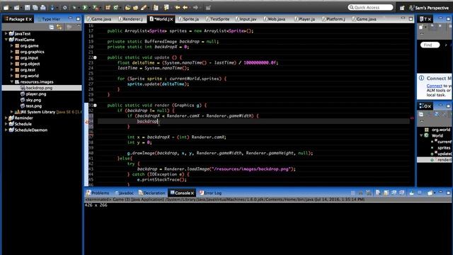453x255 pixels.
Task: Switch to the Player.java editor tab
Action: point(304,19)
